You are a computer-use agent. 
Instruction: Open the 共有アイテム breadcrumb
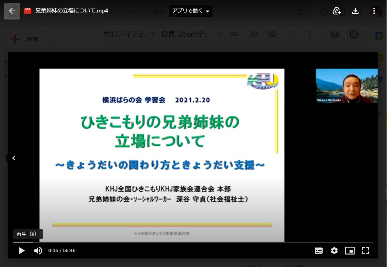[x=124, y=34]
